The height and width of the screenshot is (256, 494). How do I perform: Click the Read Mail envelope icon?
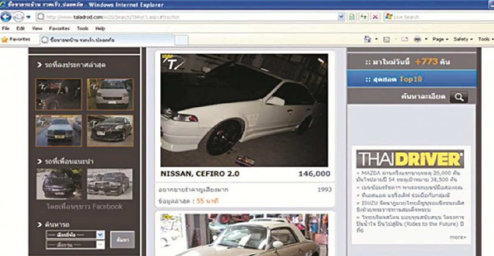404,39
